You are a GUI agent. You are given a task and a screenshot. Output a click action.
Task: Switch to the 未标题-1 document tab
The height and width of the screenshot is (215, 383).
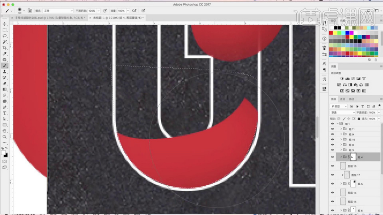pyautogui.click(x=118, y=18)
